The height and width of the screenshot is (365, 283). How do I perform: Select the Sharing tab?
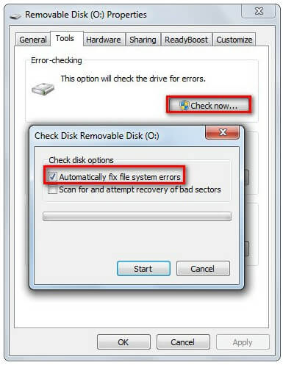point(143,40)
